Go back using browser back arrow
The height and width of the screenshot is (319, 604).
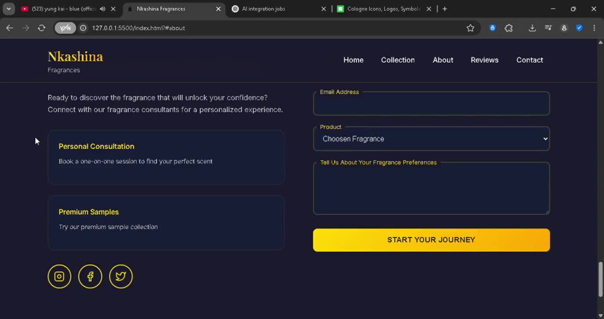pyautogui.click(x=10, y=28)
